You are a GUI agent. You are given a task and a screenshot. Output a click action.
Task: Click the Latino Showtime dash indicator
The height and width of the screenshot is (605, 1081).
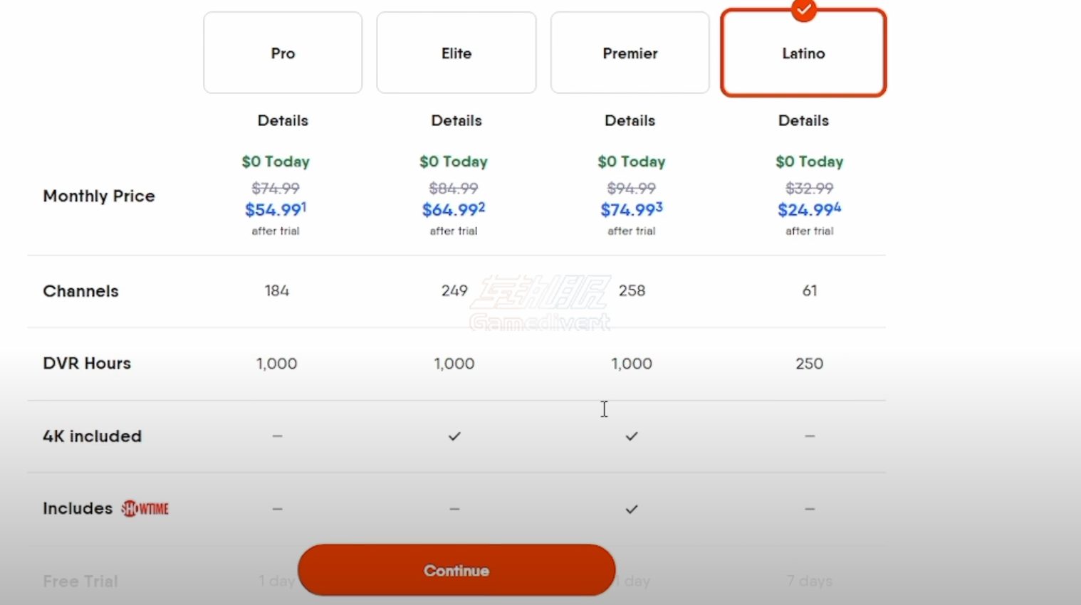tap(810, 509)
